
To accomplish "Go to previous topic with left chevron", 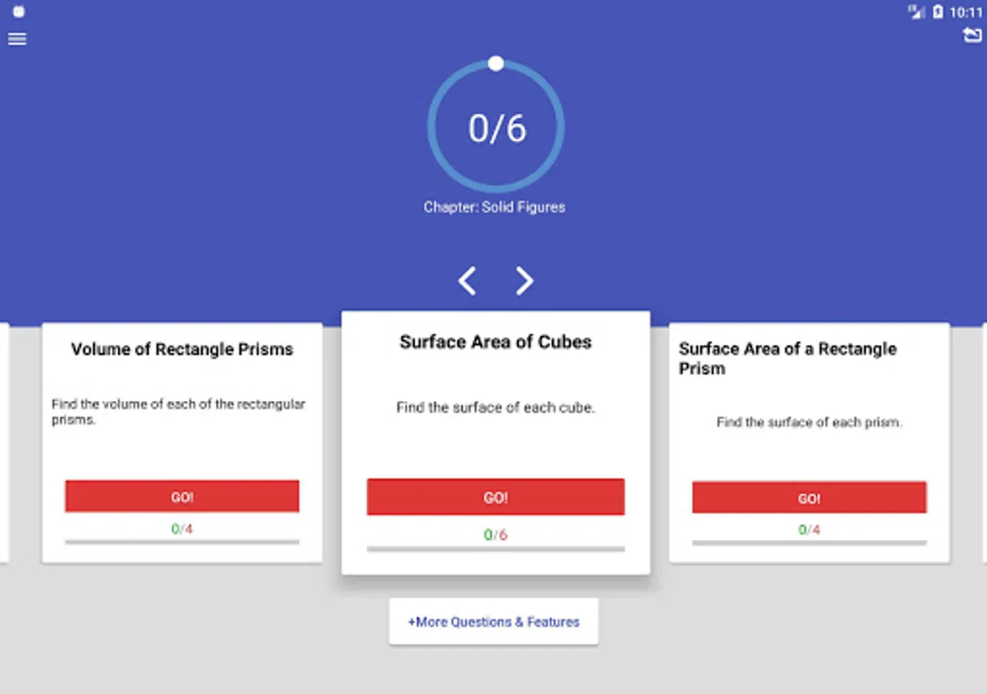I will click(467, 281).
